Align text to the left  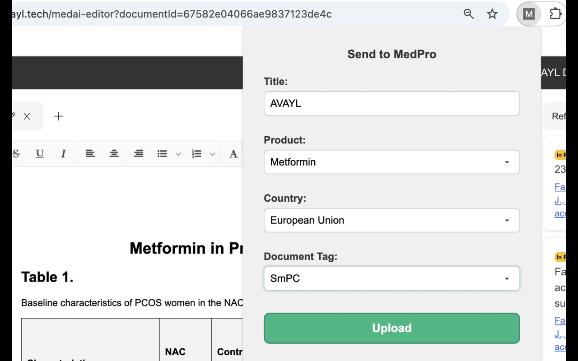coord(90,154)
